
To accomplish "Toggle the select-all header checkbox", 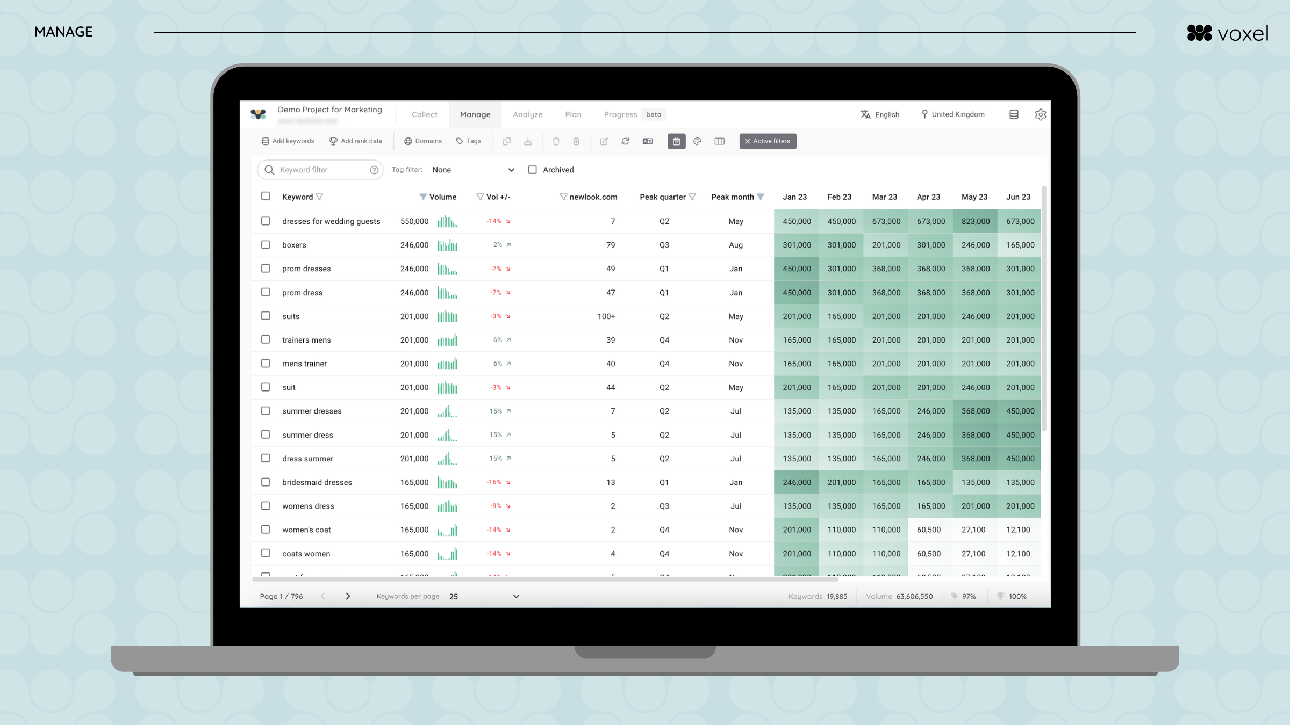I will click(266, 196).
